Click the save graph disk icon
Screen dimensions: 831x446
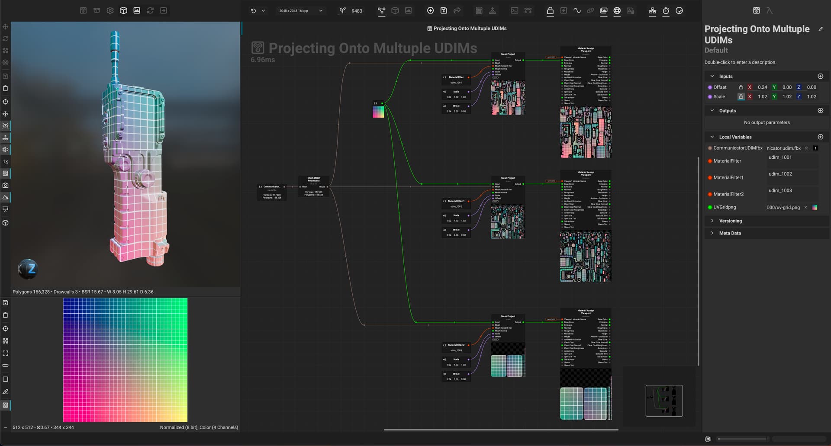[x=444, y=11]
